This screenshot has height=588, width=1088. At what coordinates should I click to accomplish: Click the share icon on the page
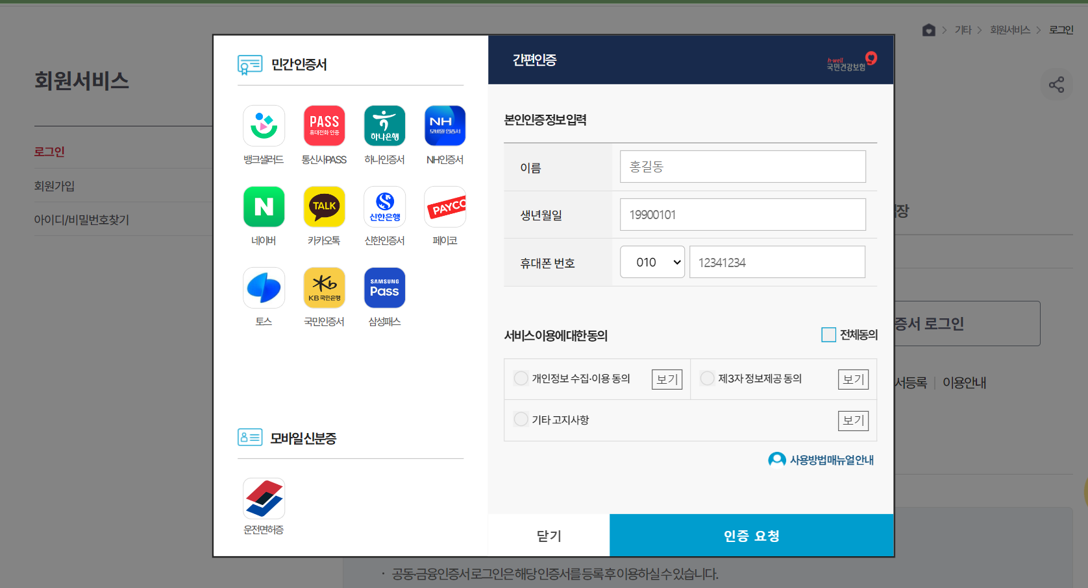(1056, 84)
